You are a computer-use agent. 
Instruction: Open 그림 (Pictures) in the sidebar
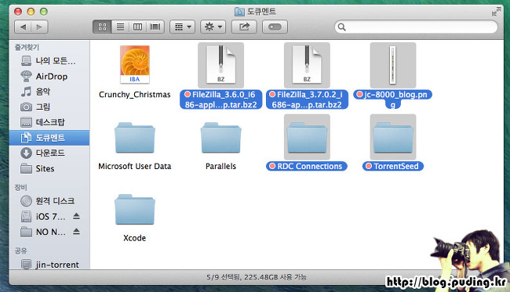[49, 106]
